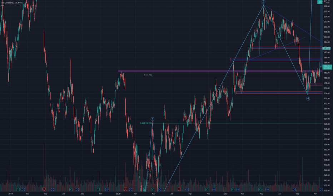Click the 2020 time axis label
The width and height of the screenshot is (333, 196).
coord(118,194)
